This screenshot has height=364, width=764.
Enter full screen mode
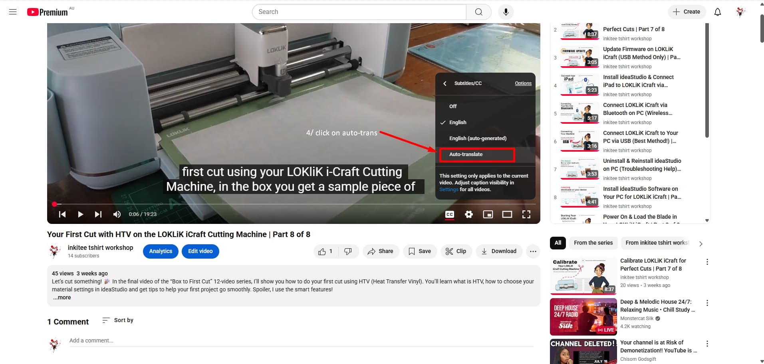click(526, 214)
